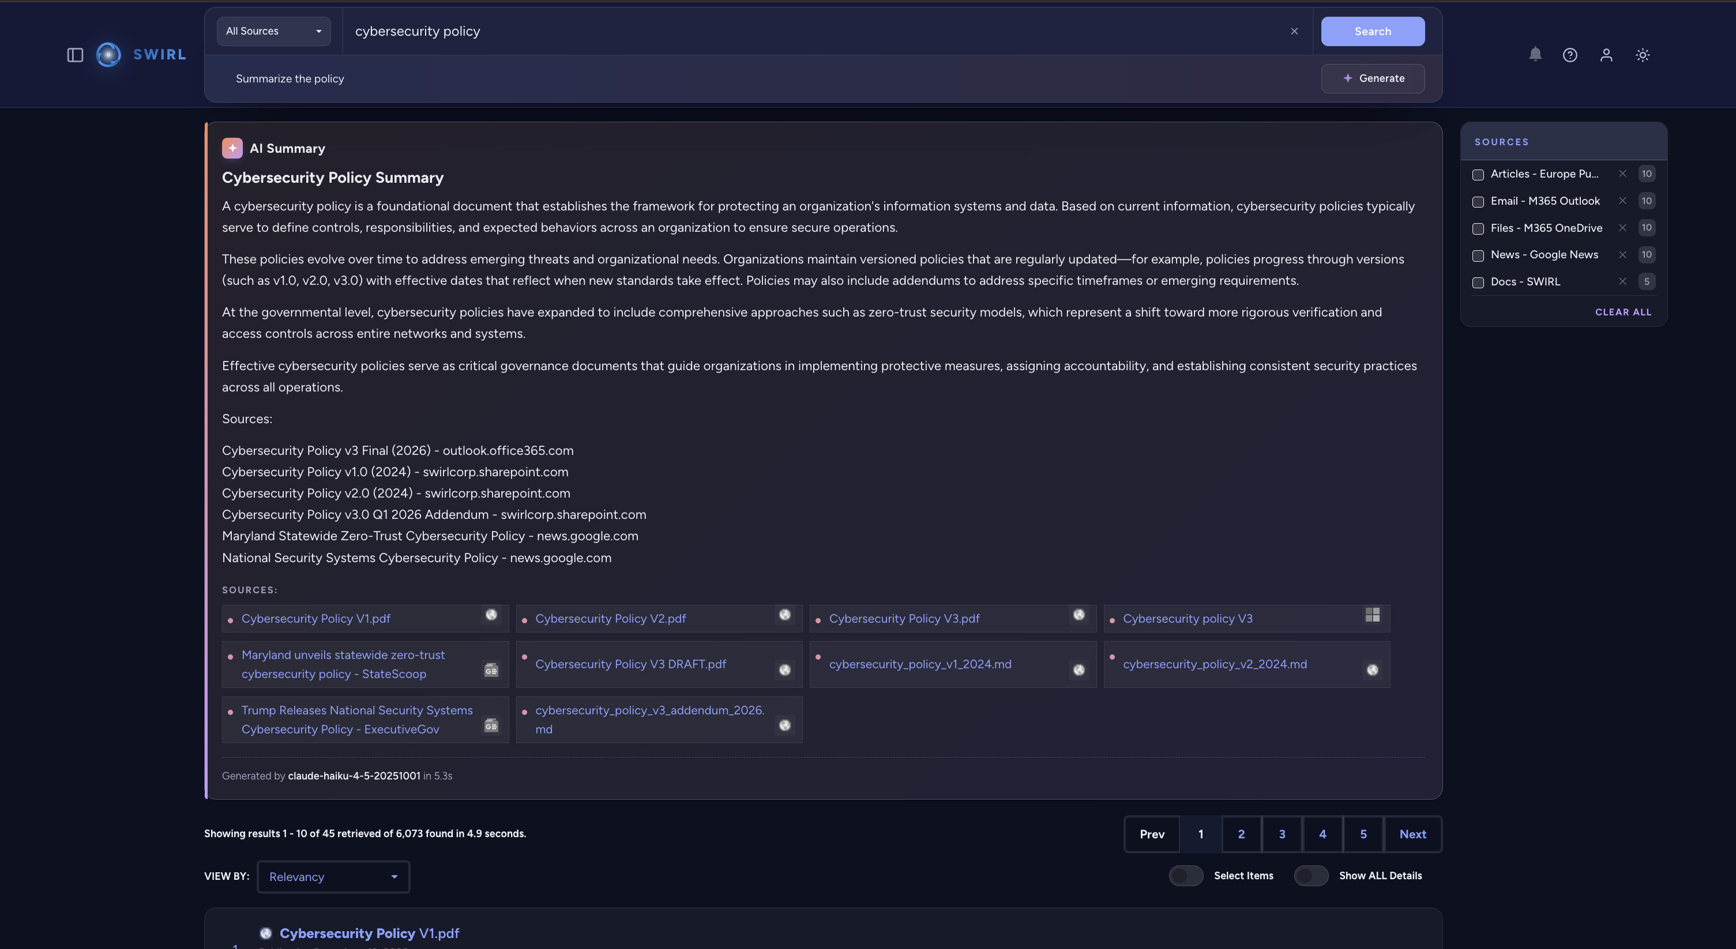The width and height of the screenshot is (1736, 949).
Task: Click source icon on v3_addendum_2026.md card
Action: click(x=785, y=725)
